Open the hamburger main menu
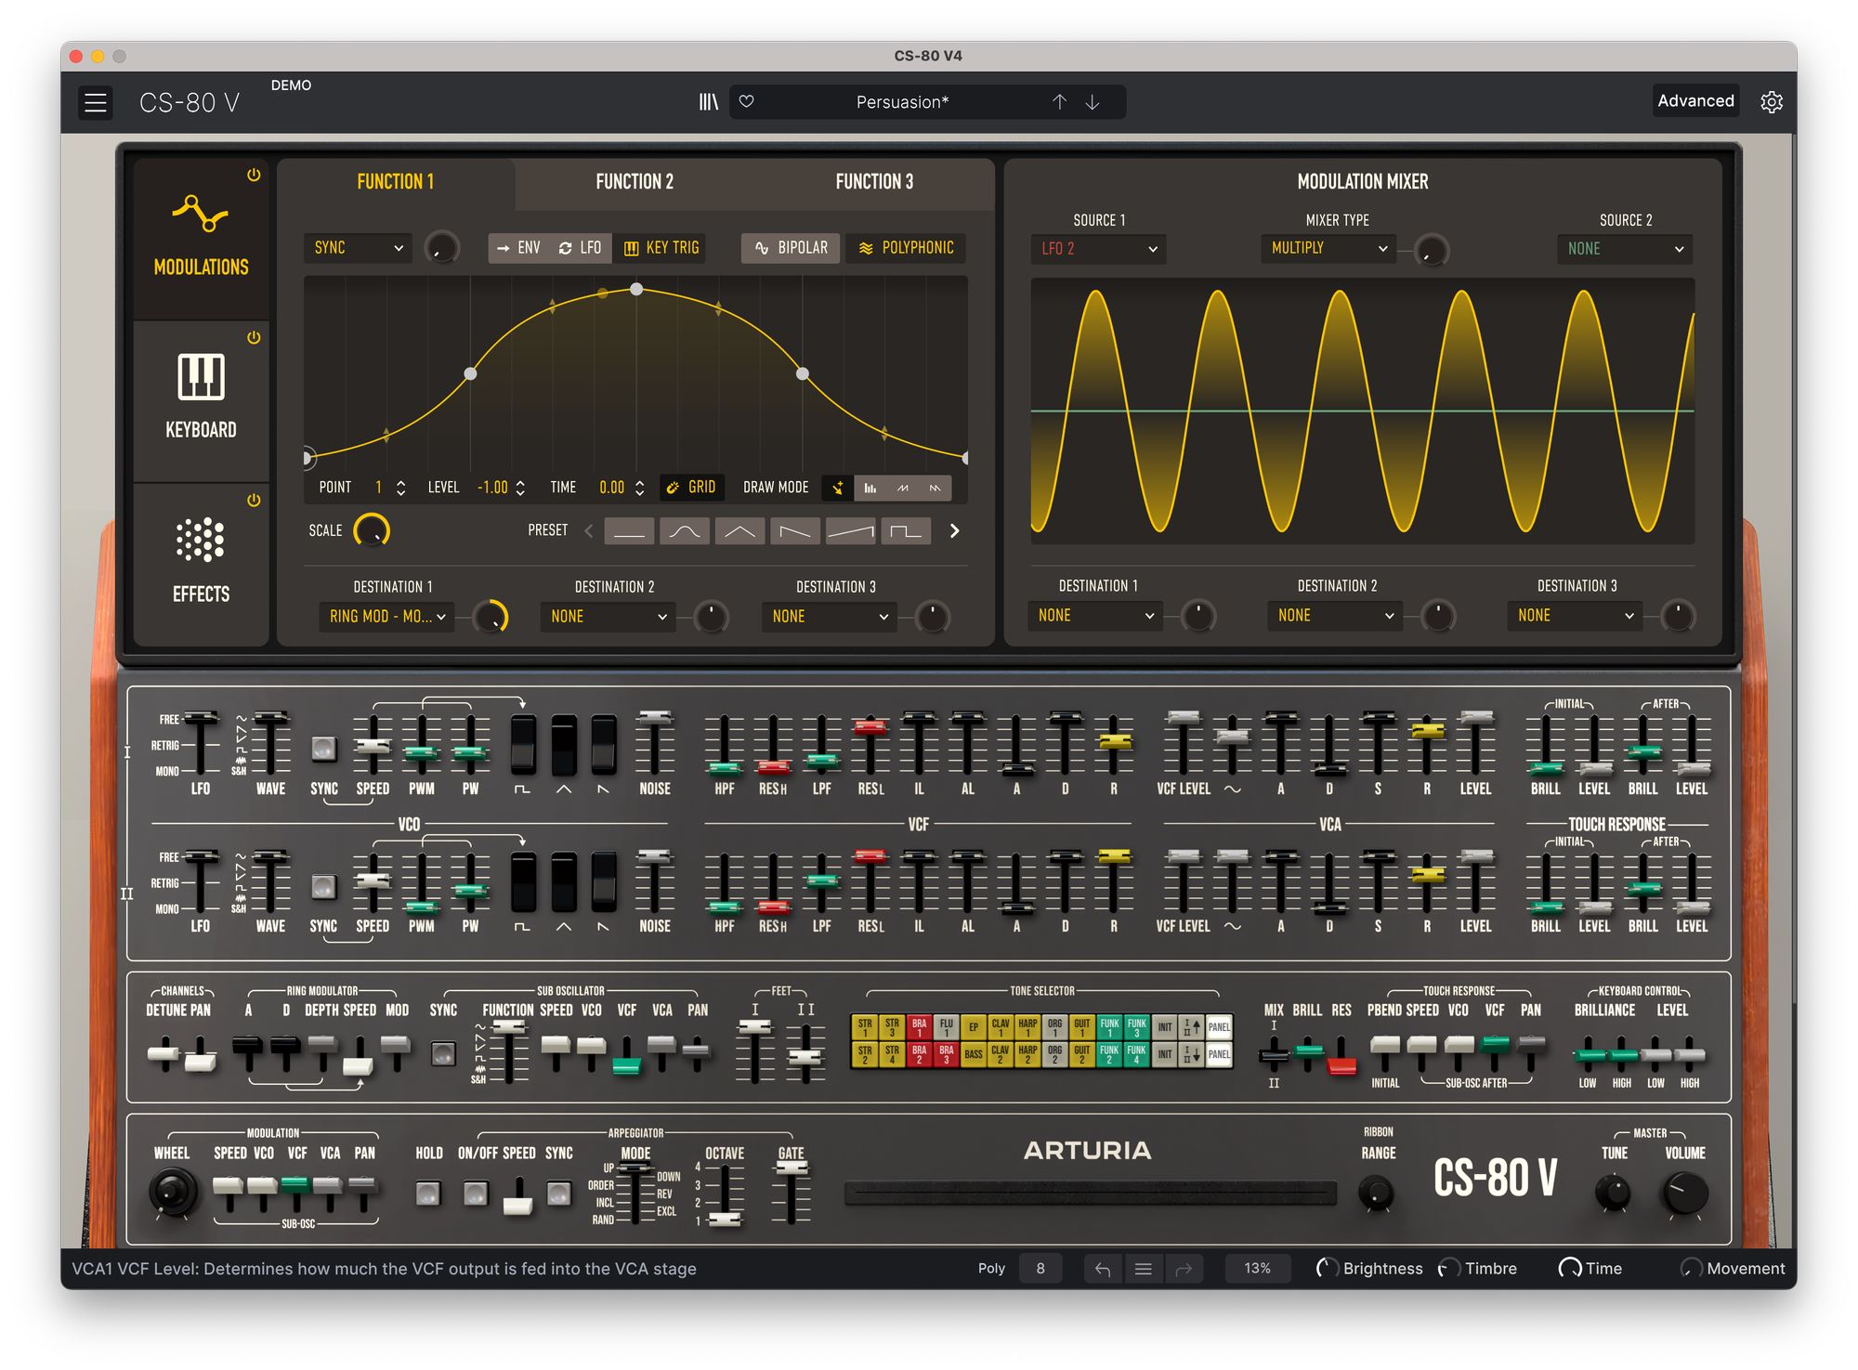Image resolution: width=1858 pixels, height=1370 pixels. point(96,102)
